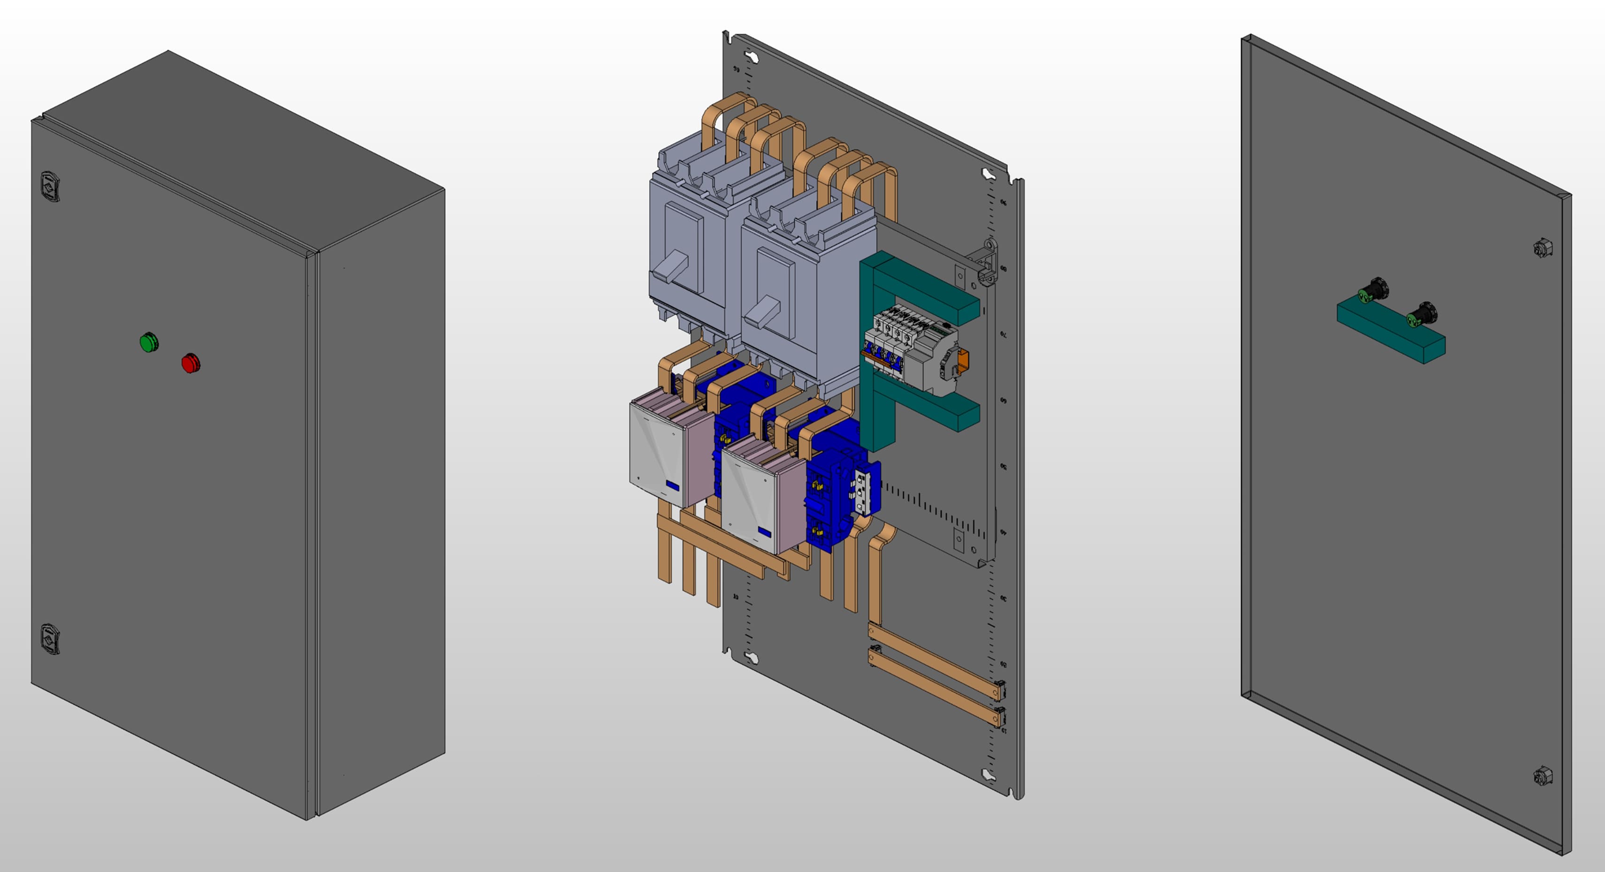Select the lower horizontal copper busbar near plate bottom
The image size is (1605, 872).
click(935, 688)
